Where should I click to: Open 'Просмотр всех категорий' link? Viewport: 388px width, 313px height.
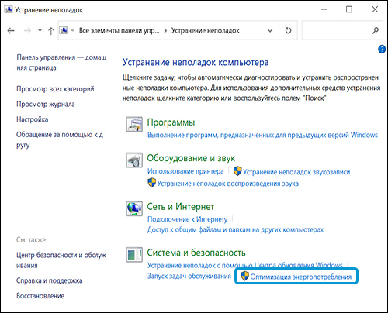pyautogui.click(x=55, y=89)
